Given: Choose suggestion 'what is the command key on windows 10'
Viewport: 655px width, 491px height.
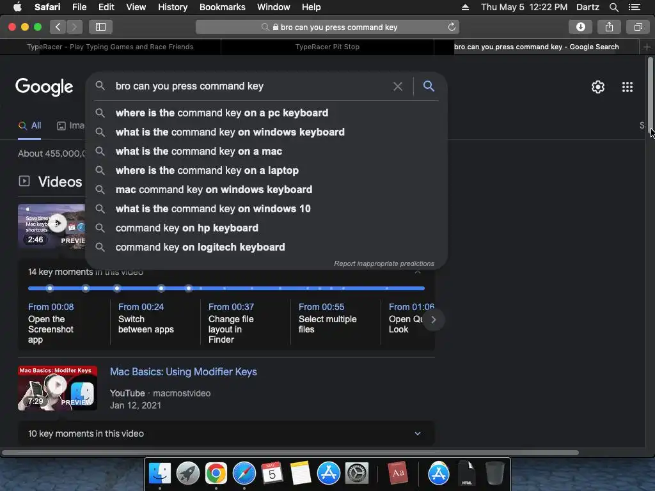Looking at the screenshot, I should pos(265,209).
